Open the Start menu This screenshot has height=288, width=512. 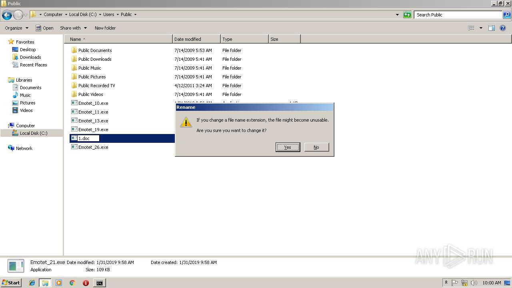pyautogui.click(x=11, y=283)
